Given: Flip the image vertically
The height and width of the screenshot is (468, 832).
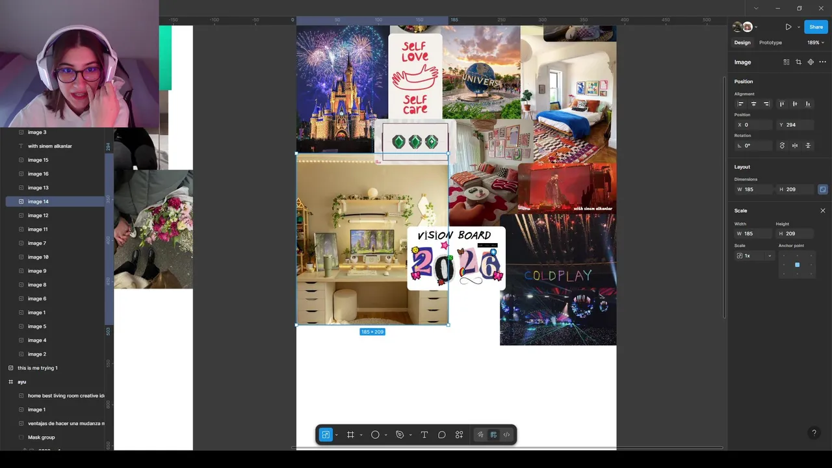Looking at the screenshot, I should [808, 146].
